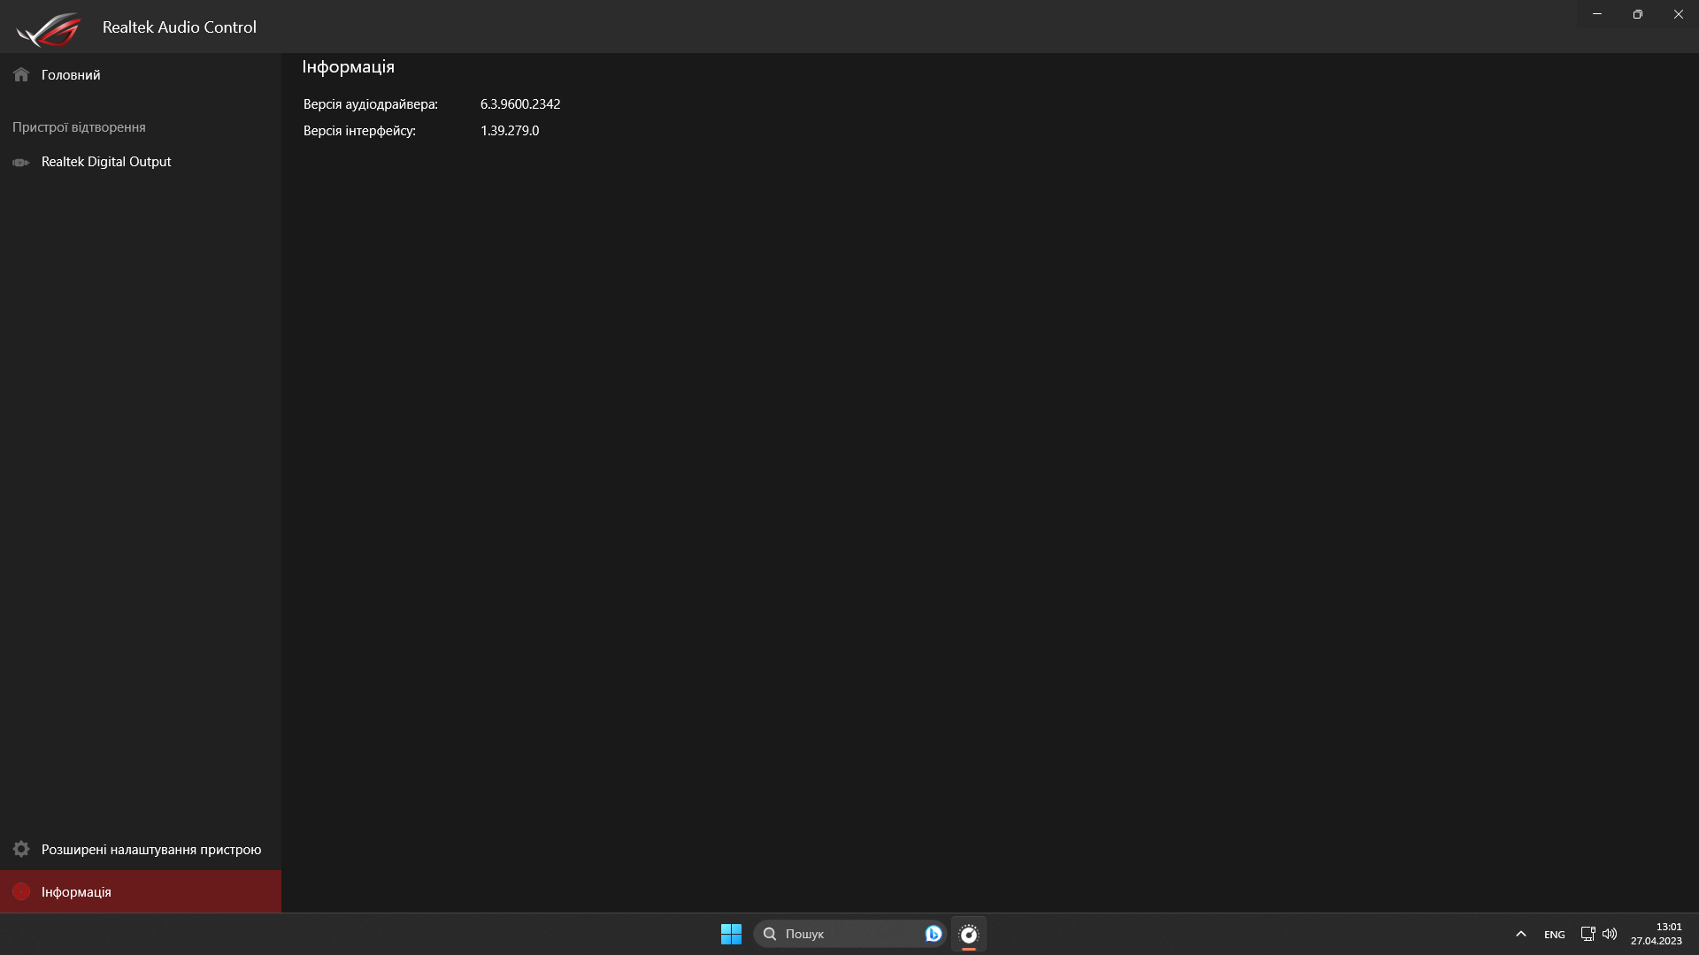The height and width of the screenshot is (955, 1699).
Task: Expand the hidden system tray icons chevron
Action: [1521, 934]
